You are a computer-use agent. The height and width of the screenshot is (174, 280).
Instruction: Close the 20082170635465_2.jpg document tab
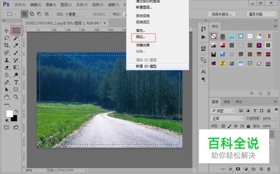tap(105, 23)
